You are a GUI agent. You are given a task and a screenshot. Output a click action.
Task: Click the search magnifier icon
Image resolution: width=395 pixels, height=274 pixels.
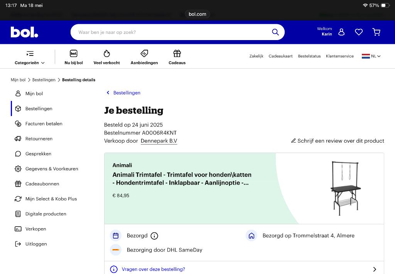[x=275, y=32]
